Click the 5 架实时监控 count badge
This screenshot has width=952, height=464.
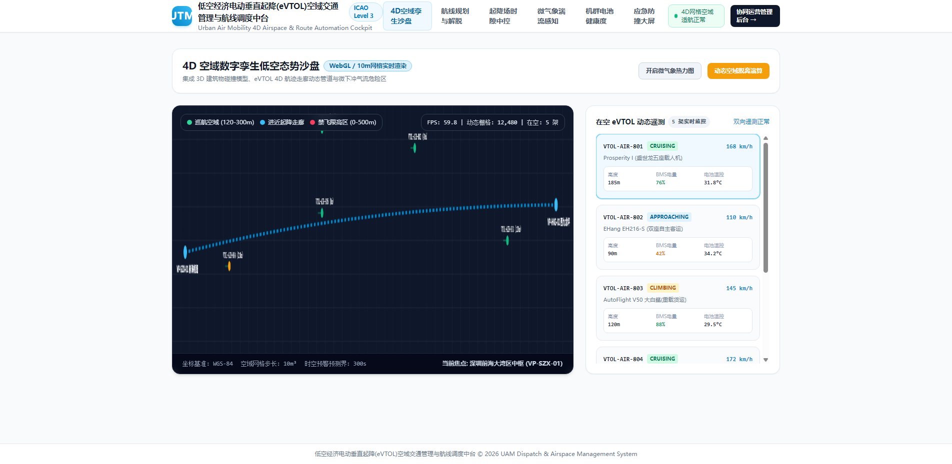(689, 122)
